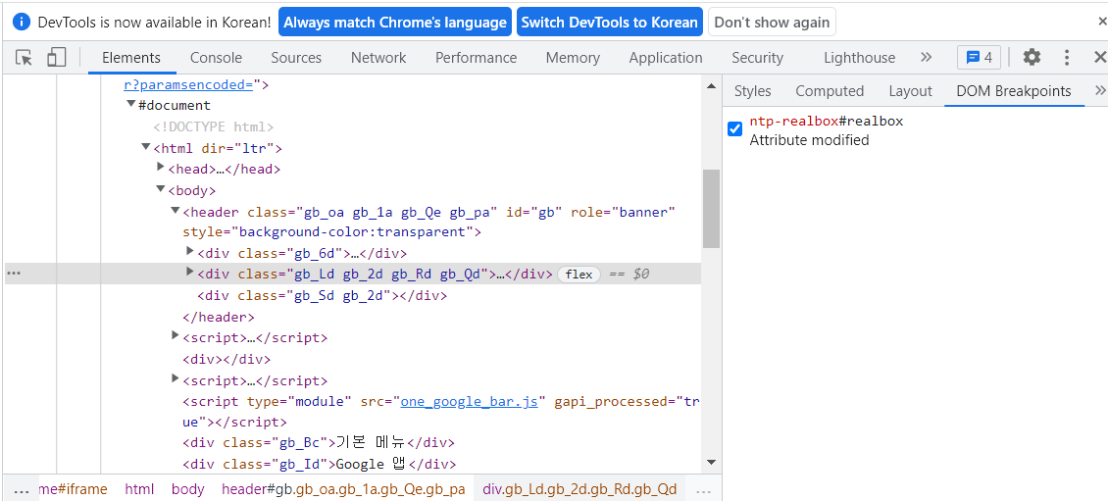The image size is (1108, 501).
Task: Toggle the device toolbar icon
Action: (57, 58)
